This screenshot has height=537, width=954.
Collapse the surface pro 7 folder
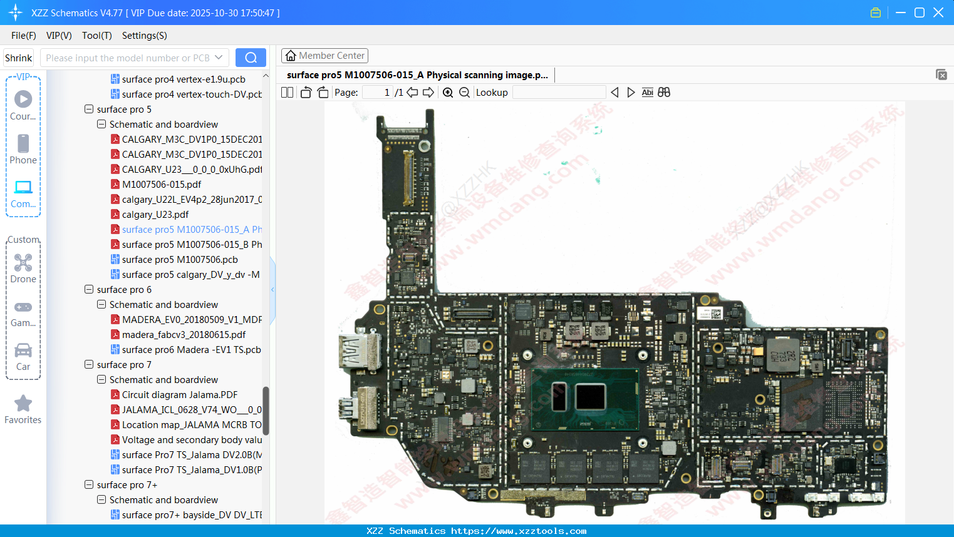(89, 364)
